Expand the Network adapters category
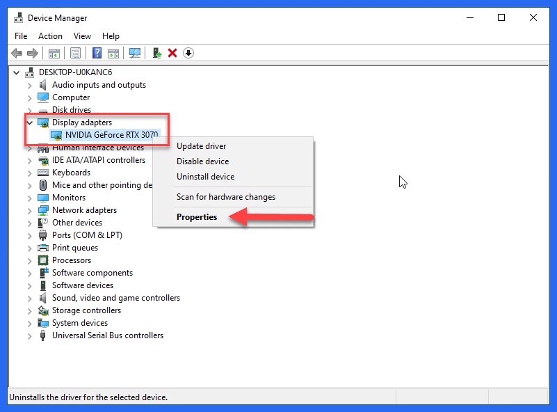Viewport: 557px width, 412px height. coord(28,209)
